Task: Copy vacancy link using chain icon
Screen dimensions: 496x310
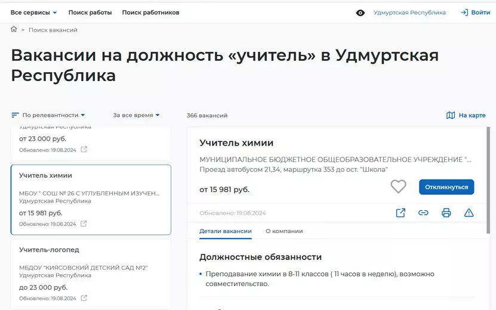Action: point(423,213)
